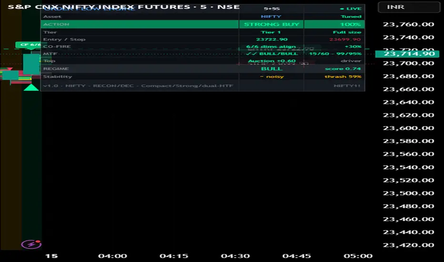The width and height of the screenshot is (444, 262).
Task: Click the 23,600.00 price axis label
Action: 408,128
